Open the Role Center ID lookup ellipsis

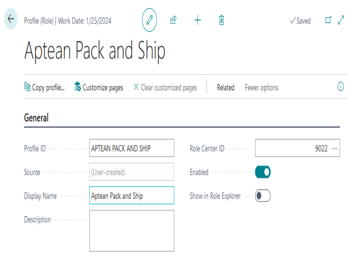(335, 148)
